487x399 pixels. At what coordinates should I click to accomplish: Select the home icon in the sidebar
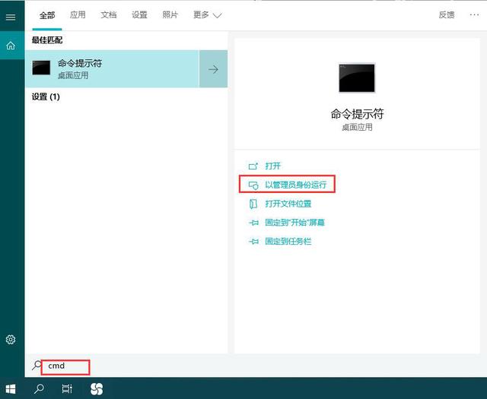tap(11, 46)
